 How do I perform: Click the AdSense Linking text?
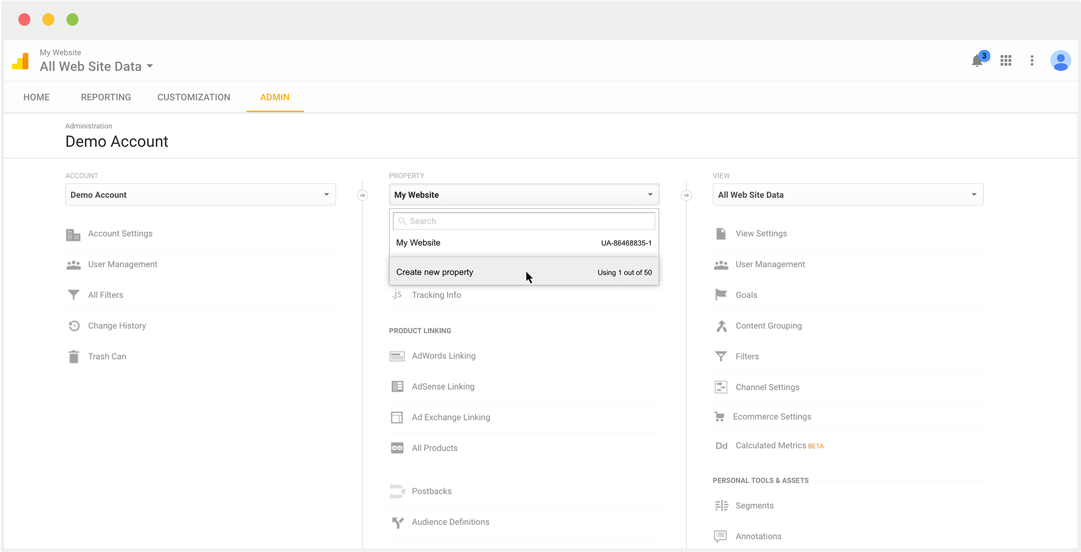443,387
